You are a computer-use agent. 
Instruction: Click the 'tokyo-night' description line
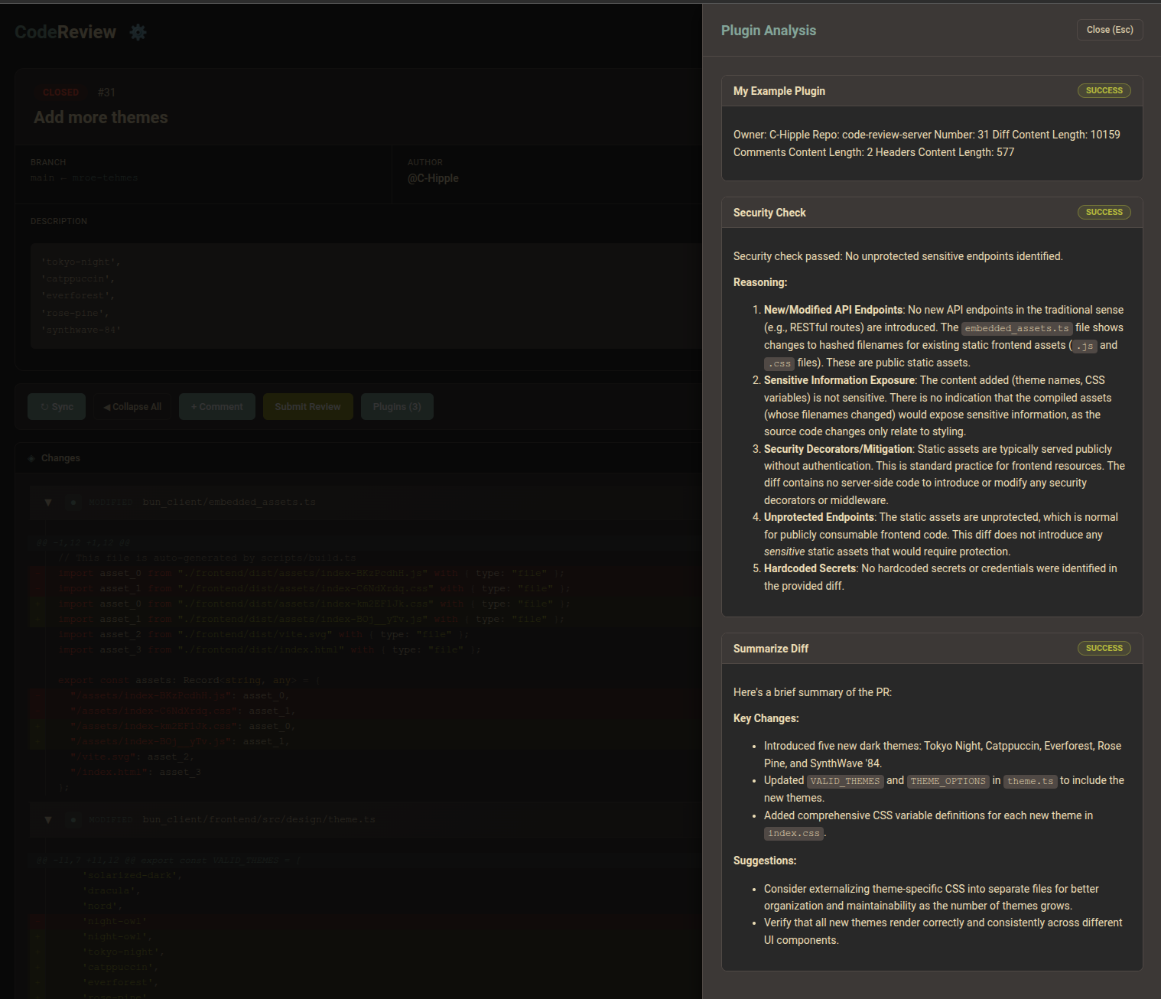(81, 262)
